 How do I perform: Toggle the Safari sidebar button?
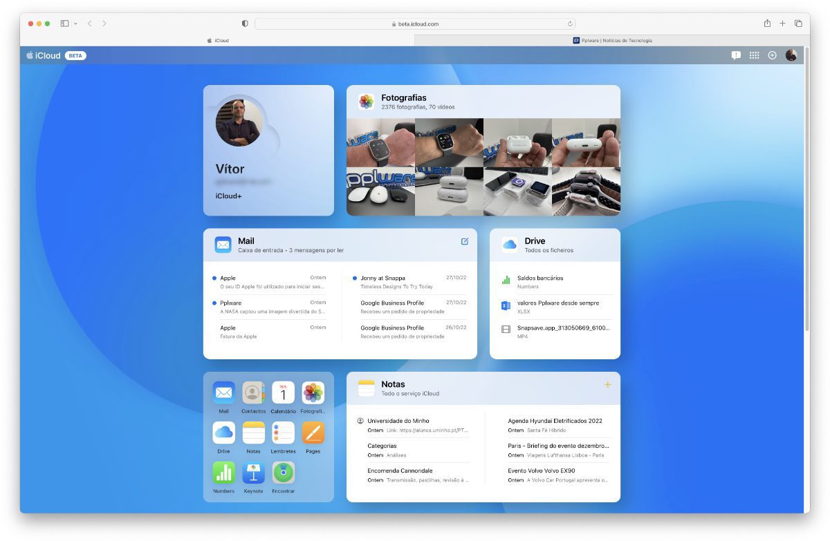tap(64, 23)
